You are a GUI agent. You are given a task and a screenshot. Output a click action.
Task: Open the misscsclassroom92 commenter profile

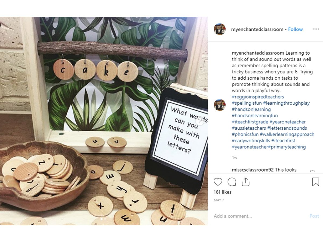253,170
